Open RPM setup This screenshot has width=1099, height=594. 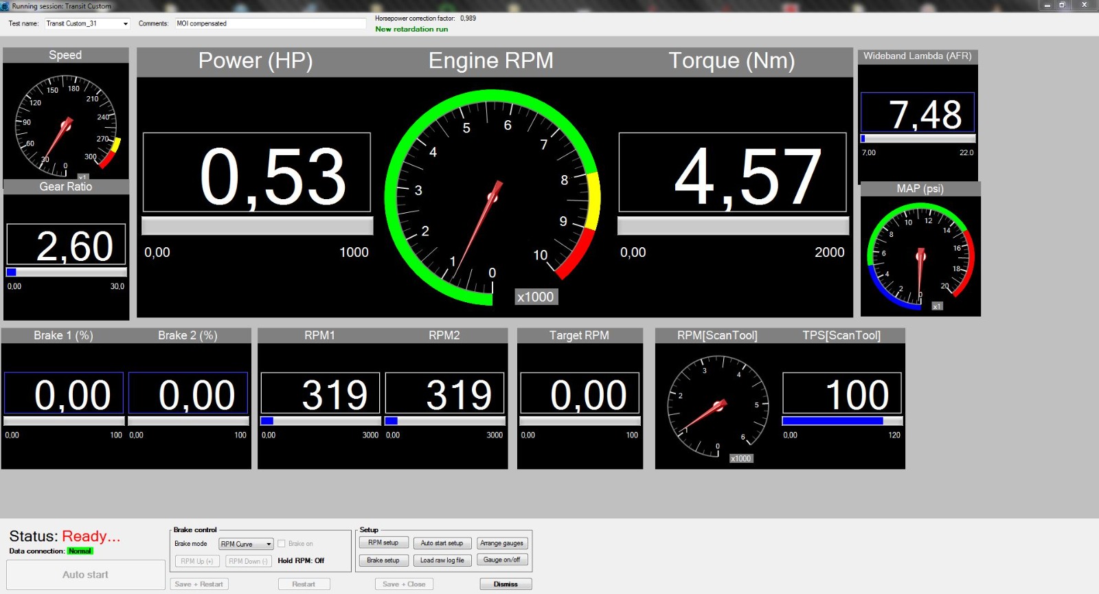coord(383,542)
